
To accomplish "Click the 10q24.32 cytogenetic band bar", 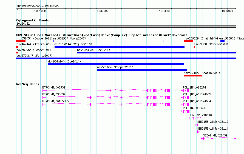I will point(126,27).
